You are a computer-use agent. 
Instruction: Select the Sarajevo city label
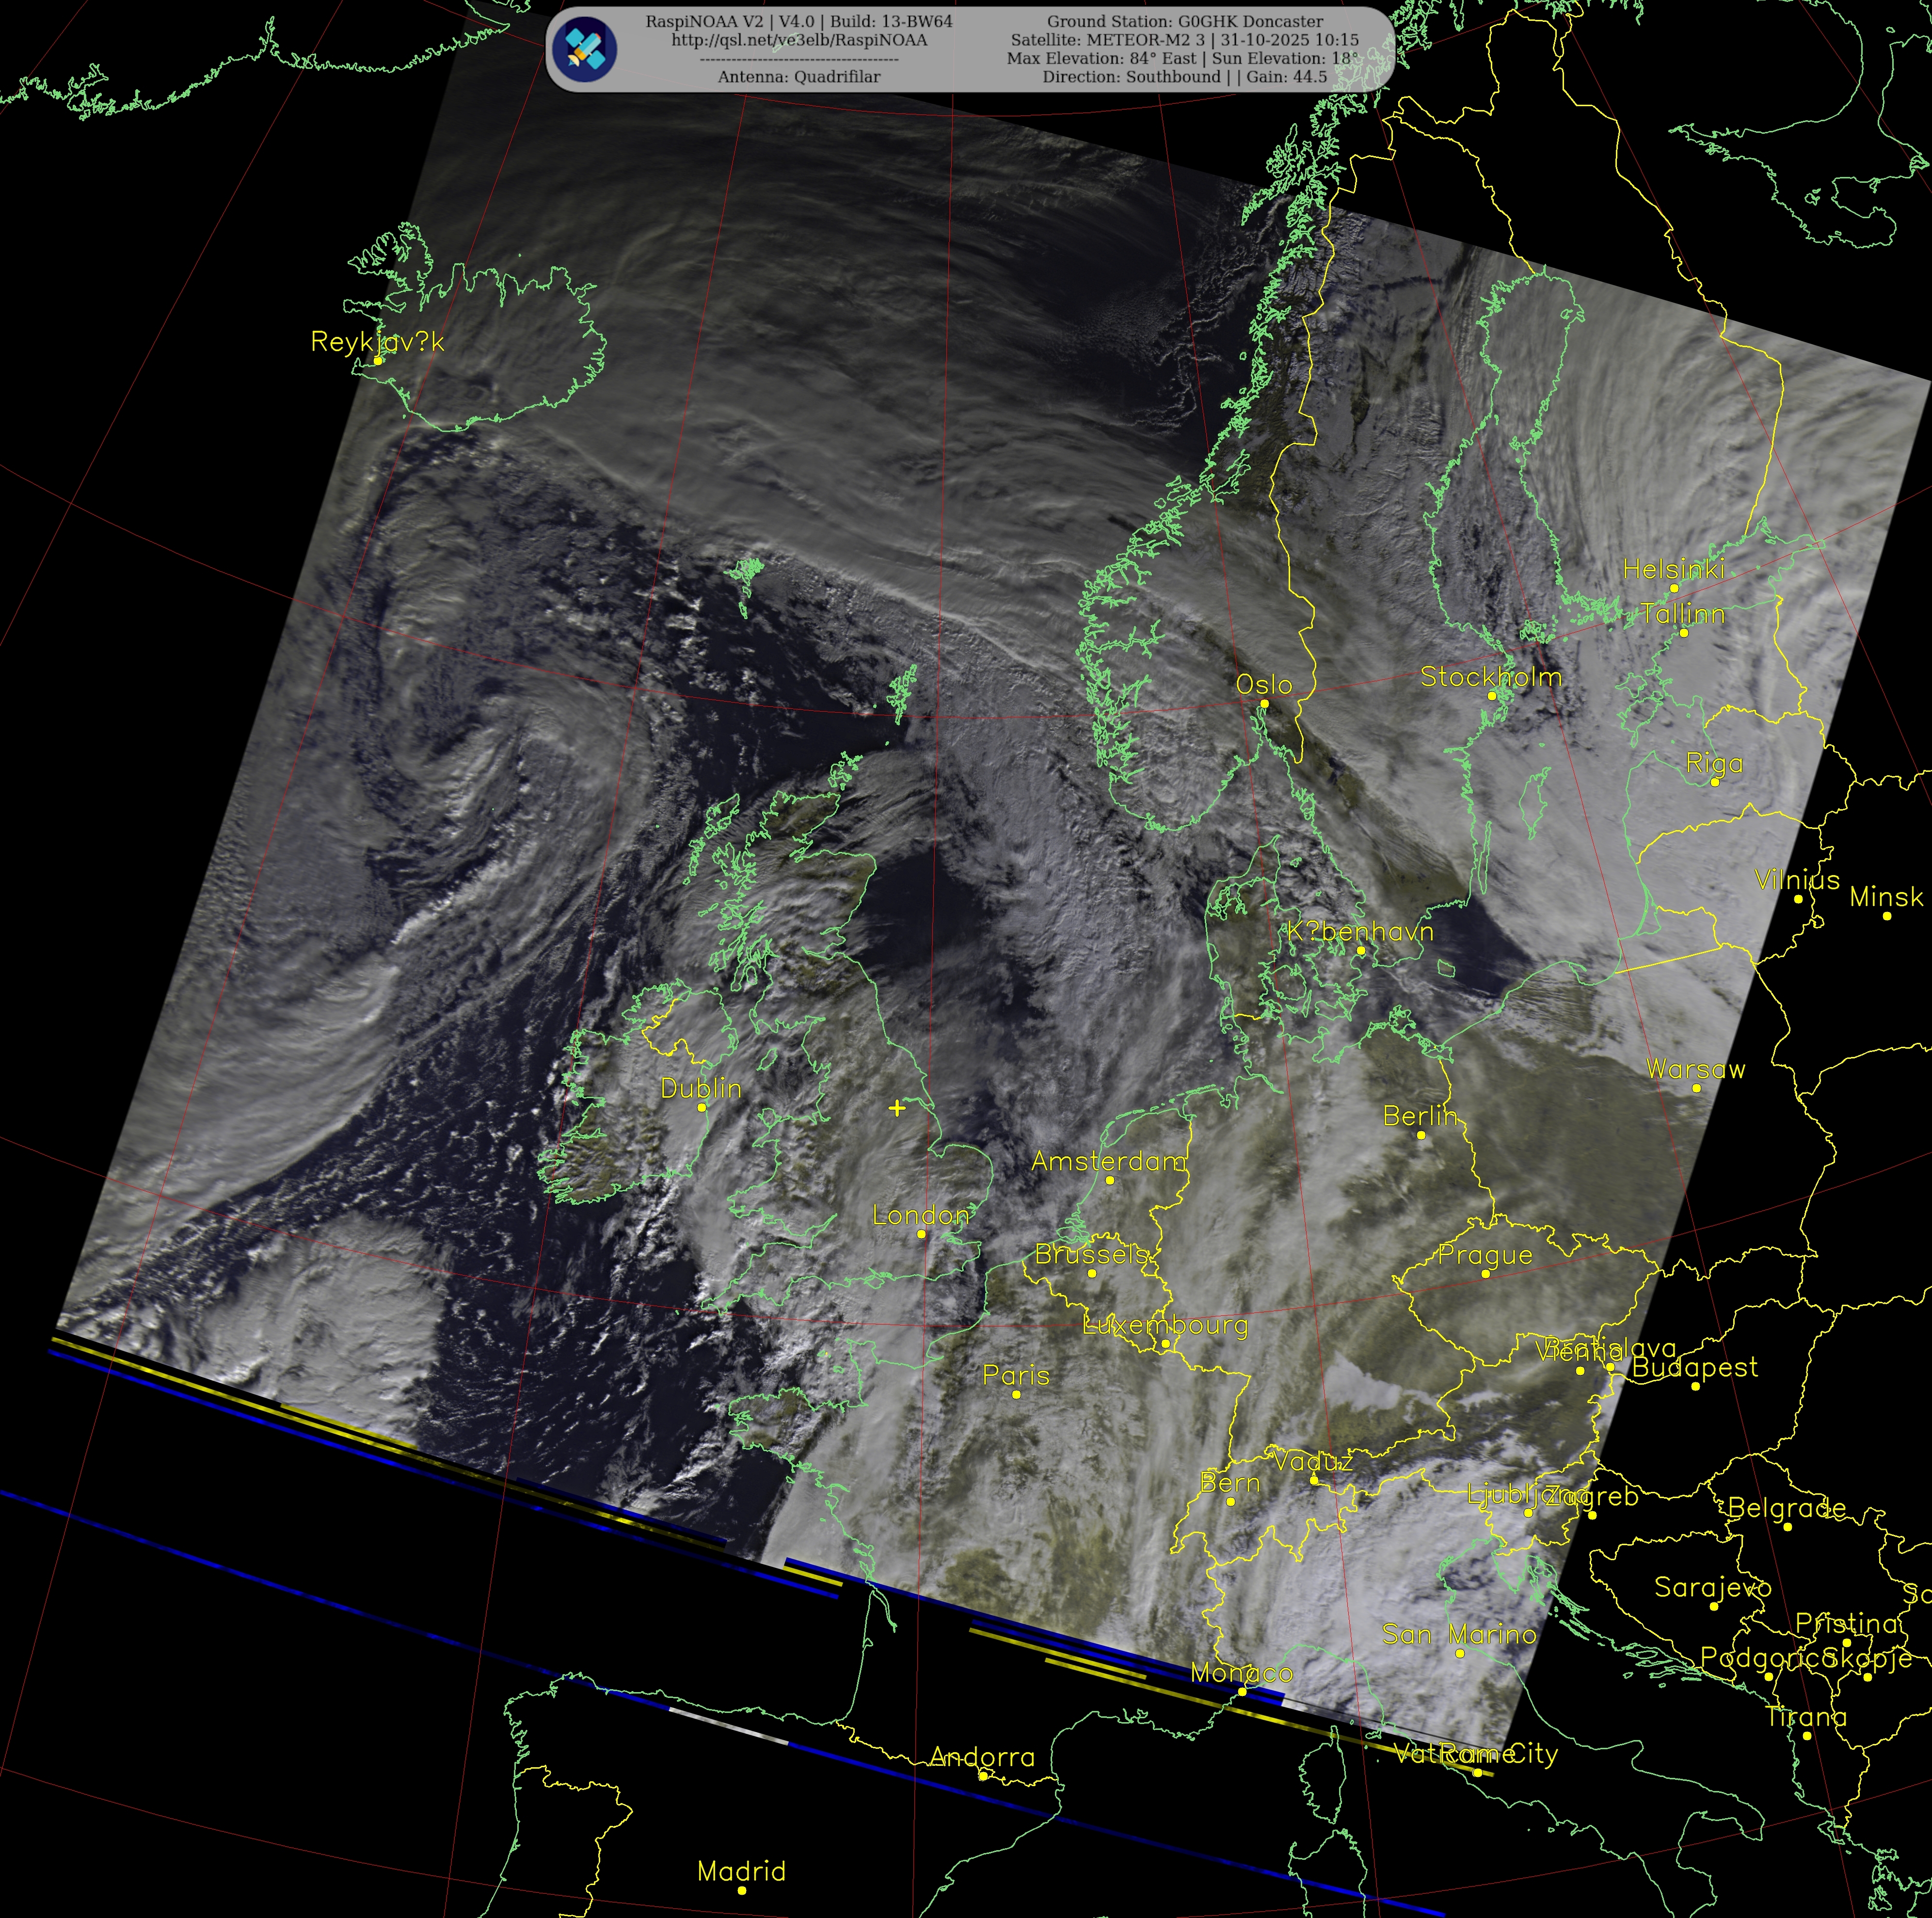(1712, 1587)
